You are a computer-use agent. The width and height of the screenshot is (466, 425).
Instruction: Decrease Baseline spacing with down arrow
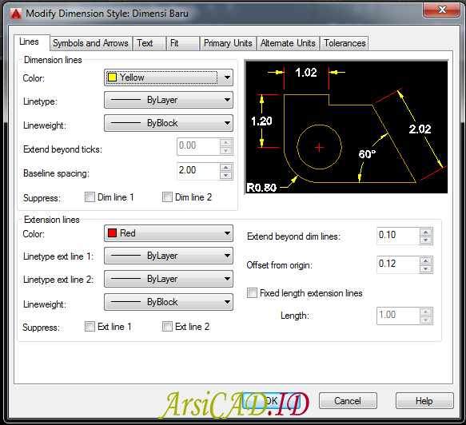(226, 175)
